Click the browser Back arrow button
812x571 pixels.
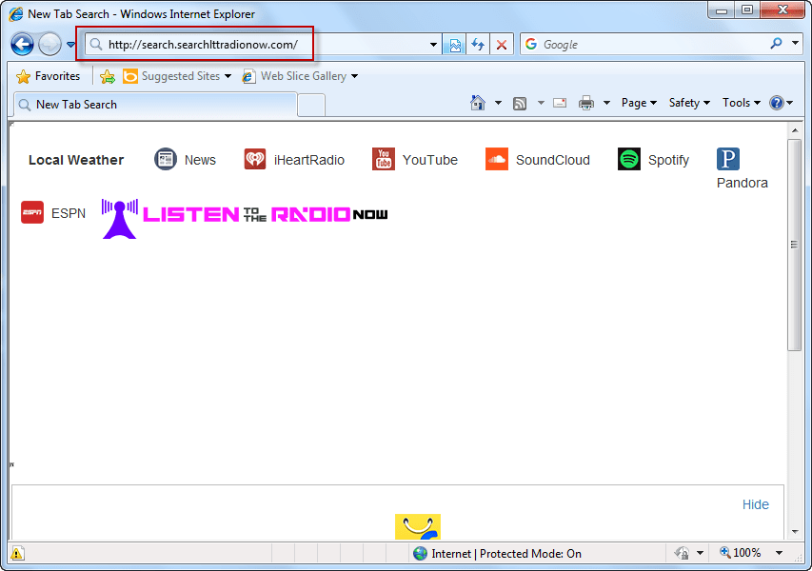click(x=22, y=45)
